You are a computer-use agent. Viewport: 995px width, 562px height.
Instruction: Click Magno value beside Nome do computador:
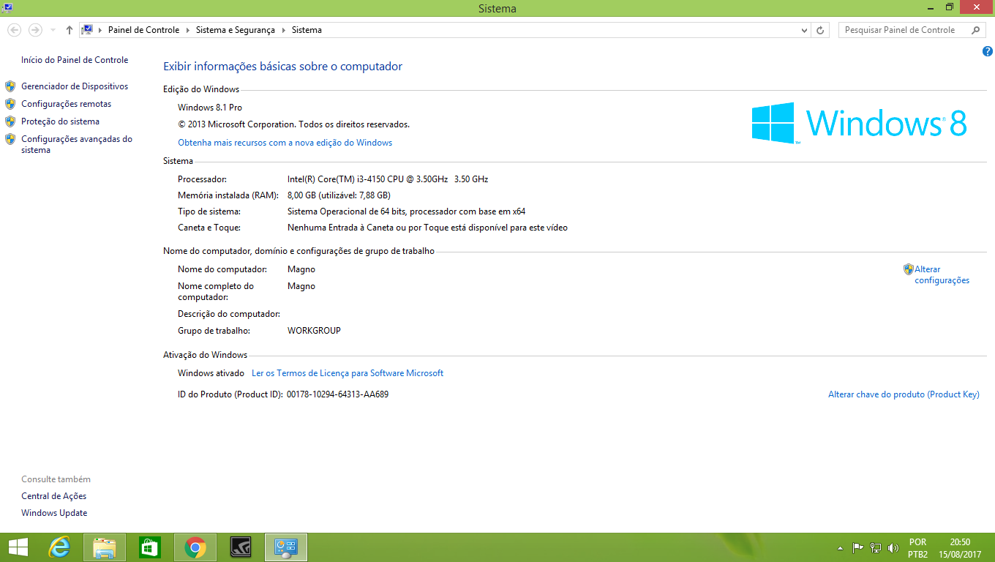tap(301, 269)
